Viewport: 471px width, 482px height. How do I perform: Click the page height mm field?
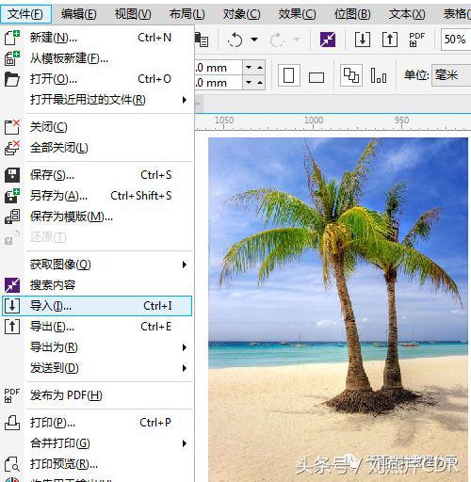[x=219, y=83]
